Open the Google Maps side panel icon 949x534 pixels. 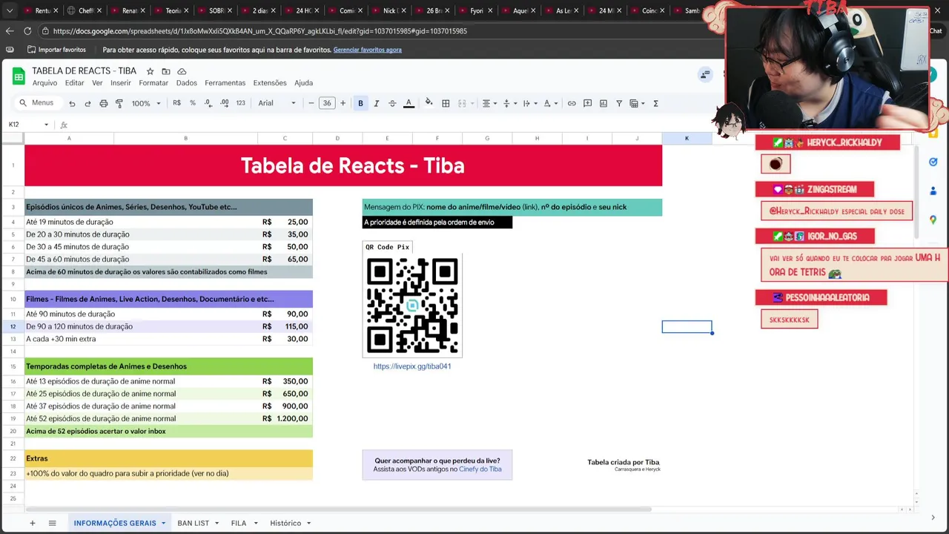coord(933,220)
